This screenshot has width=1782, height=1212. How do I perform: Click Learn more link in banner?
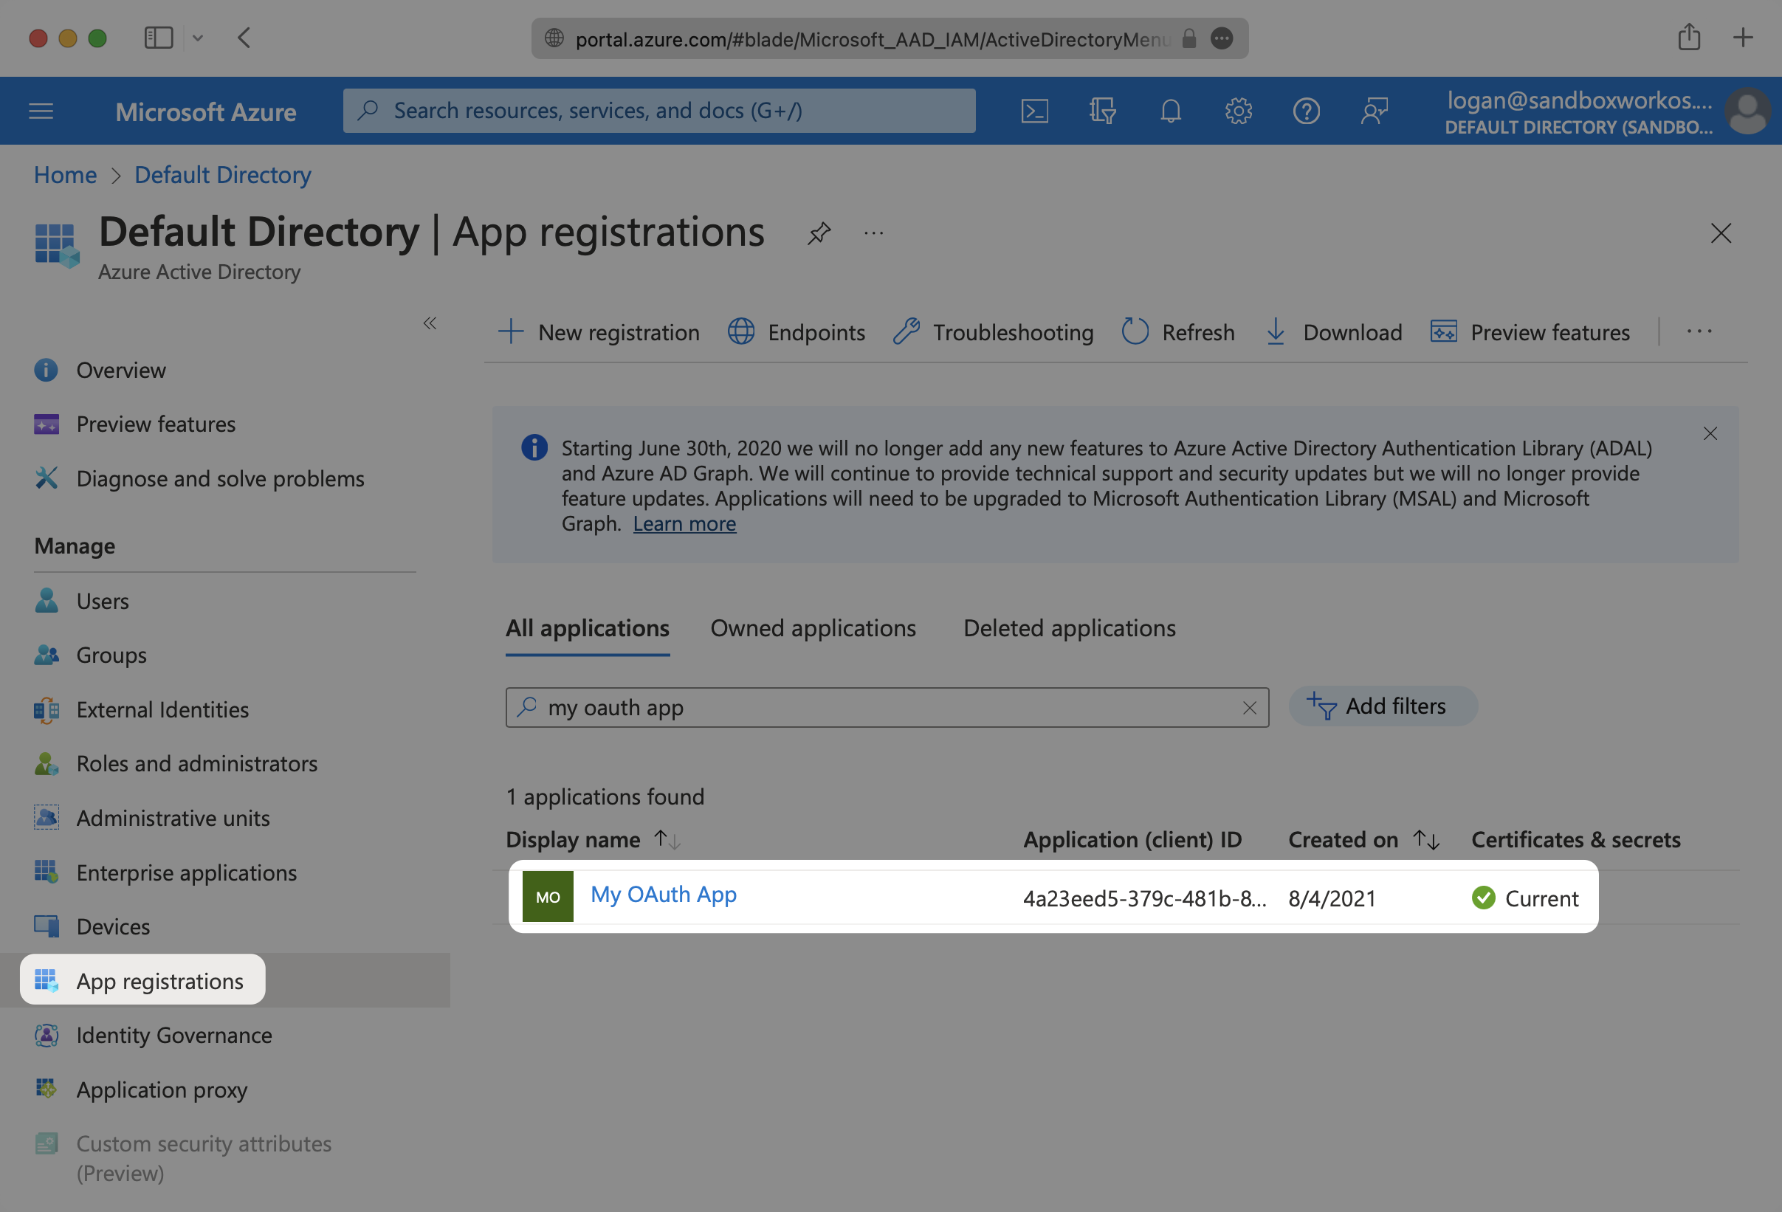point(684,522)
